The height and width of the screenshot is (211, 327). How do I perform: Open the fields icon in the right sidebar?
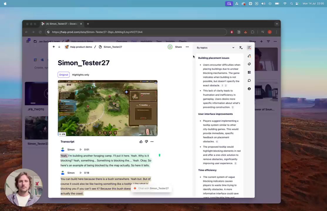point(249,72)
